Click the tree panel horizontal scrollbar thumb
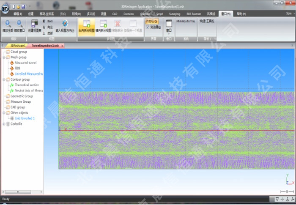The width and height of the screenshot is (296, 205). tap(18, 192)
